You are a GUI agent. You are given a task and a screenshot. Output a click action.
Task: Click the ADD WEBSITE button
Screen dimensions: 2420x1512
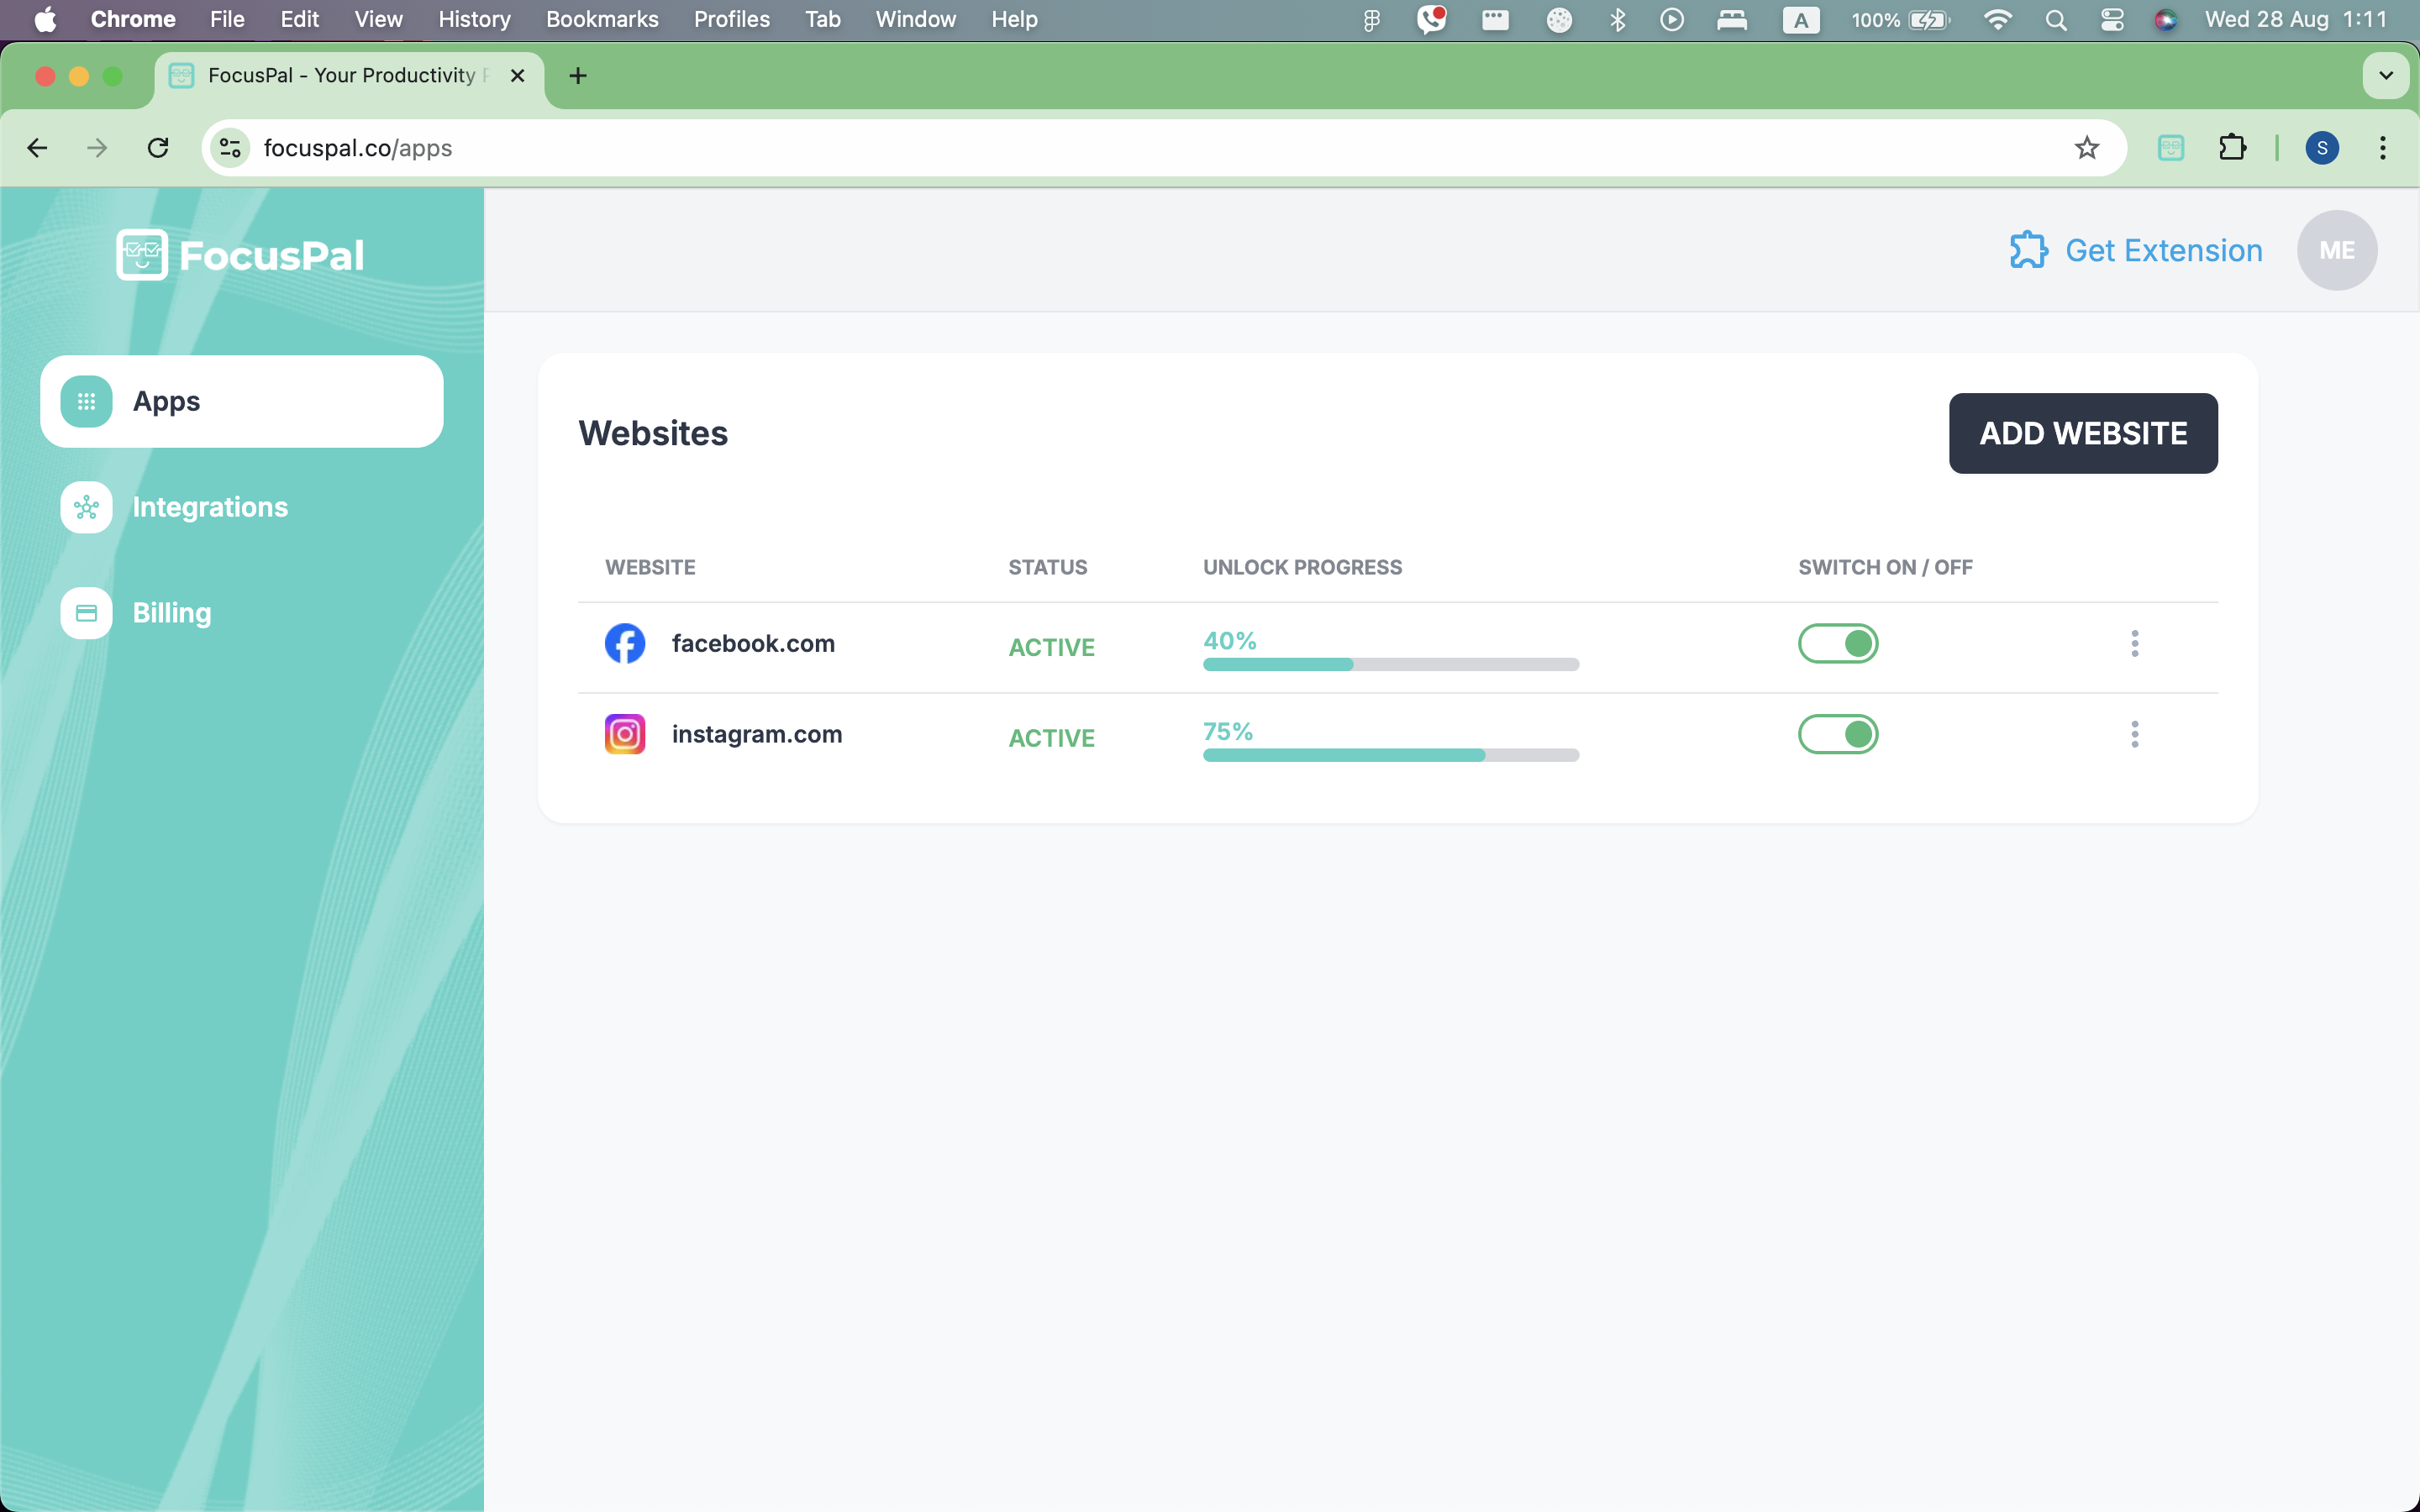2083,433
